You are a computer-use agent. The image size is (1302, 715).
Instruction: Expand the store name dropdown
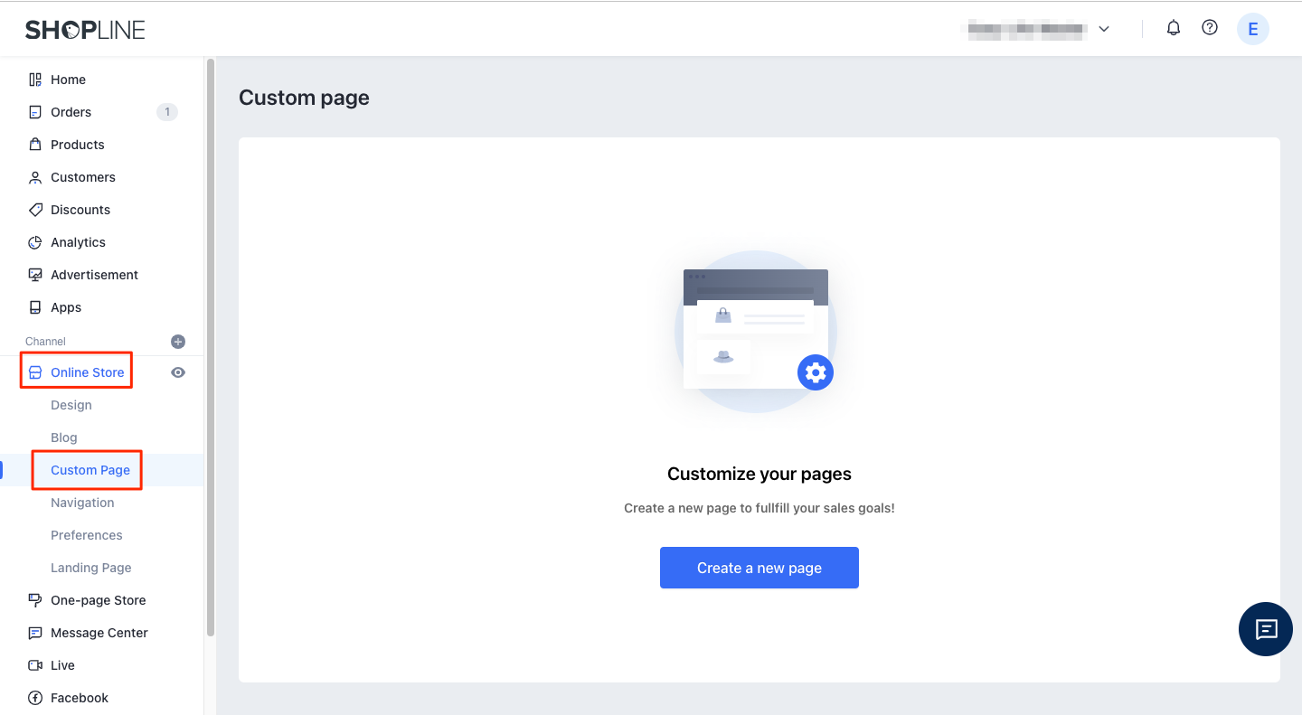tap(1104, 29)
